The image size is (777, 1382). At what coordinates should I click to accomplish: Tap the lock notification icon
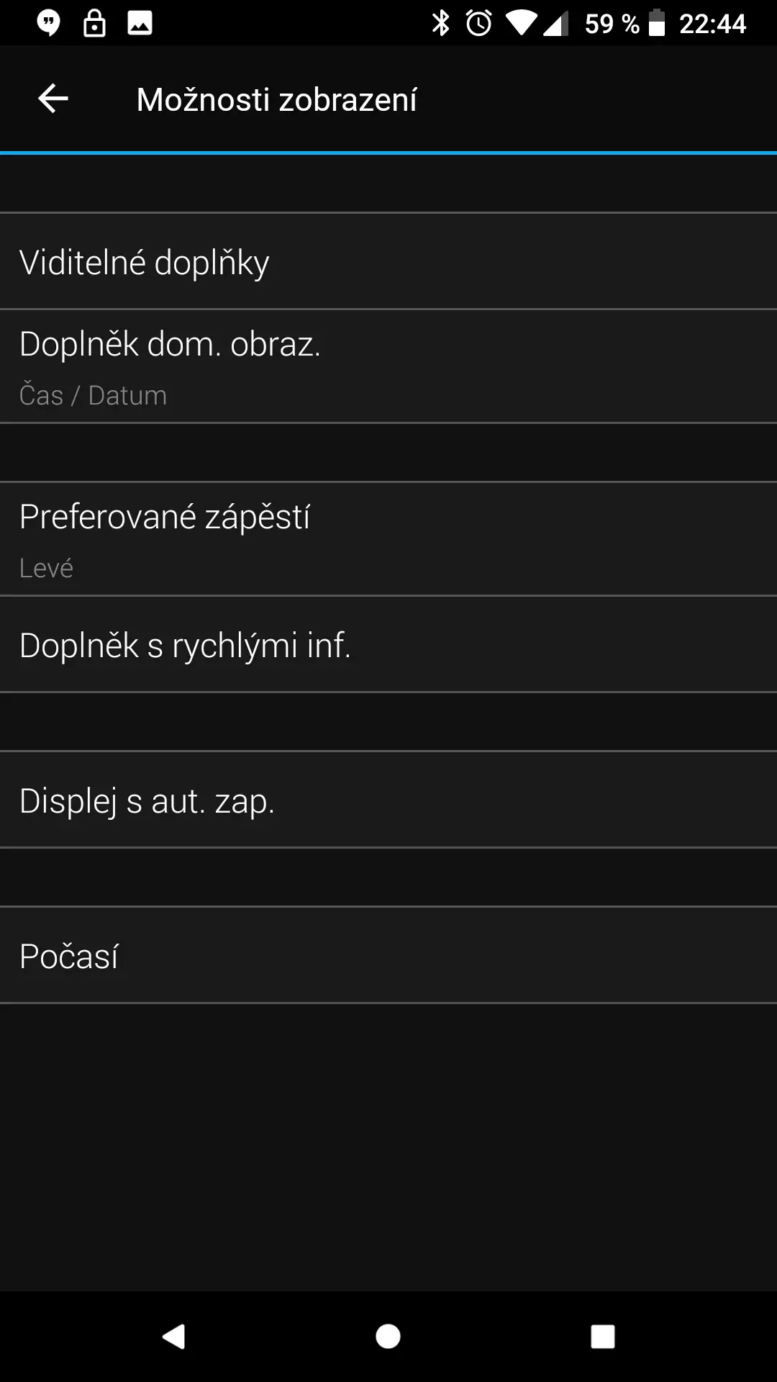tap(94, 23)
